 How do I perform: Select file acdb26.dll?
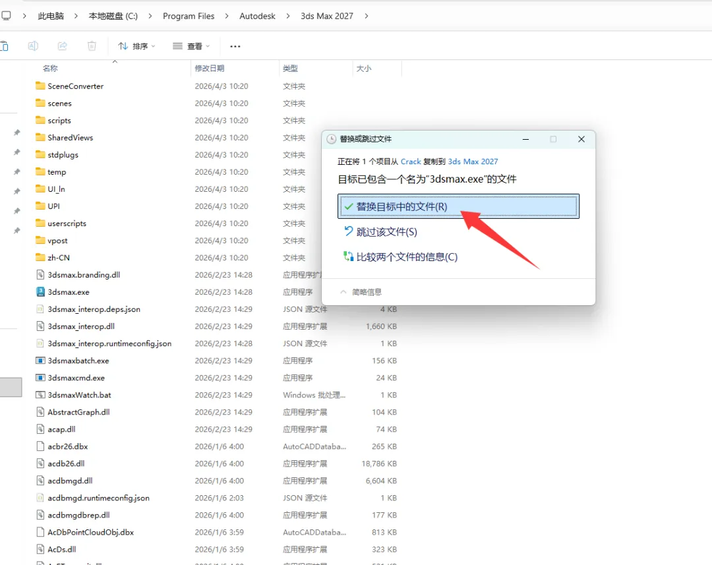click(66, 463)
